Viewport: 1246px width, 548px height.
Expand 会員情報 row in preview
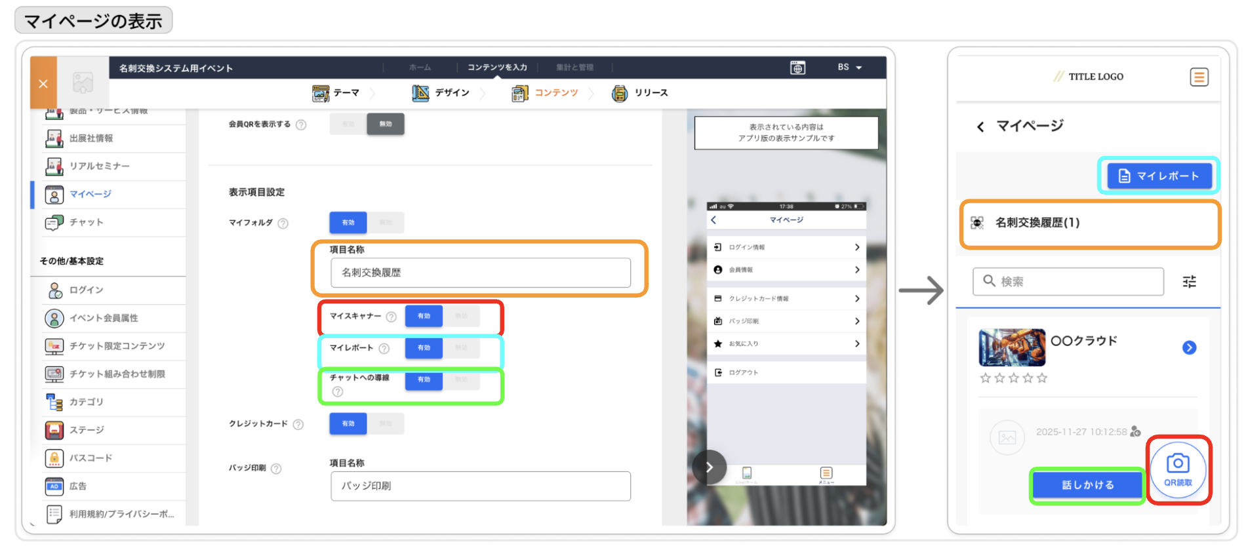[x=786, y=269]
